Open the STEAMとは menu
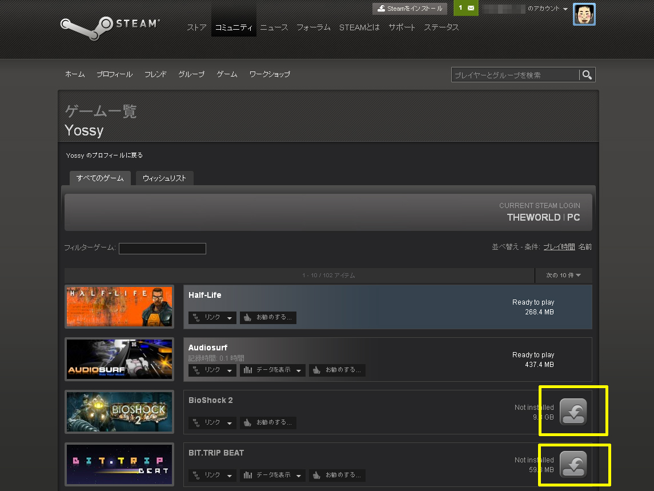 (359, 27)
